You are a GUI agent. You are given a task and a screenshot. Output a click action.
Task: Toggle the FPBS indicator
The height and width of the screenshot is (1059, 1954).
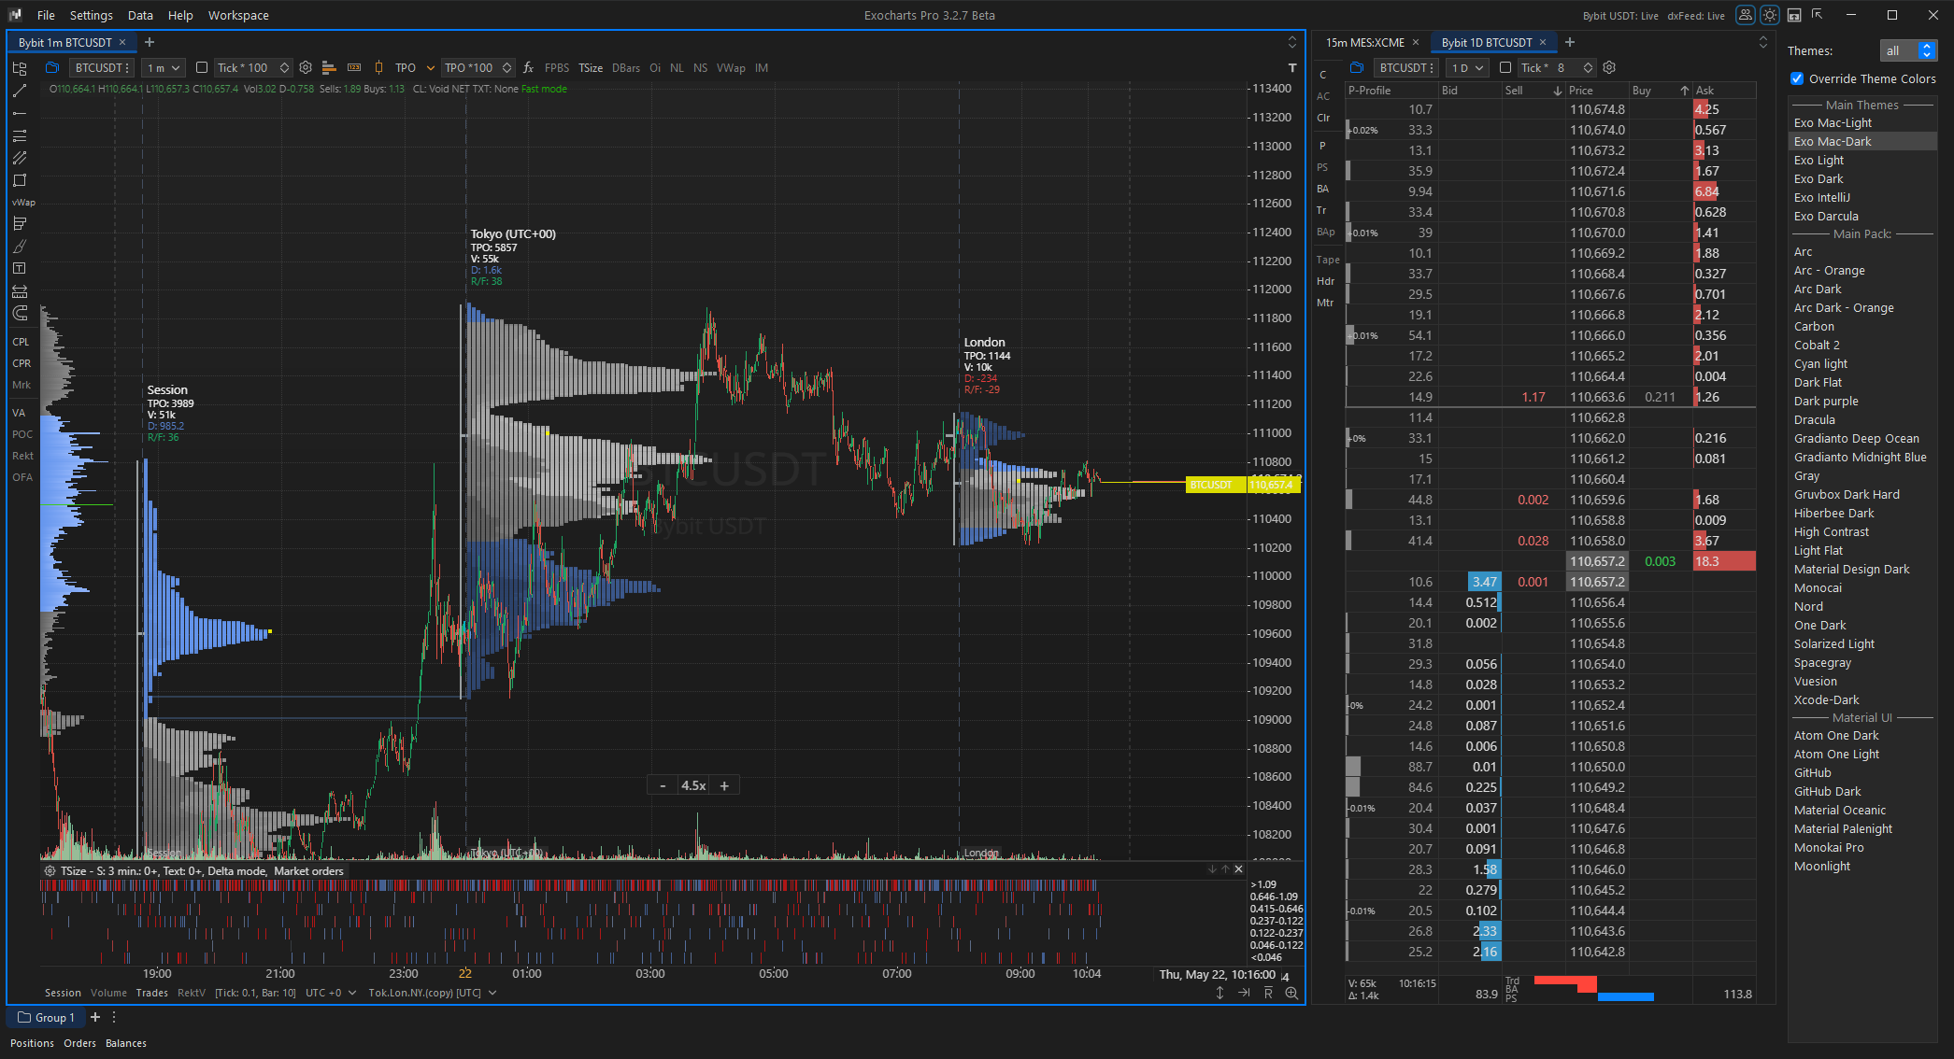tap(557, 67)
